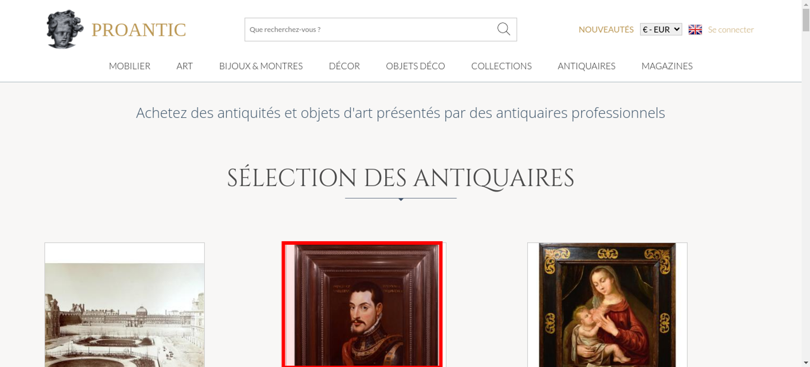Switch language via the UK flag icon
This screenshot has height=367, width=810.
695,30
